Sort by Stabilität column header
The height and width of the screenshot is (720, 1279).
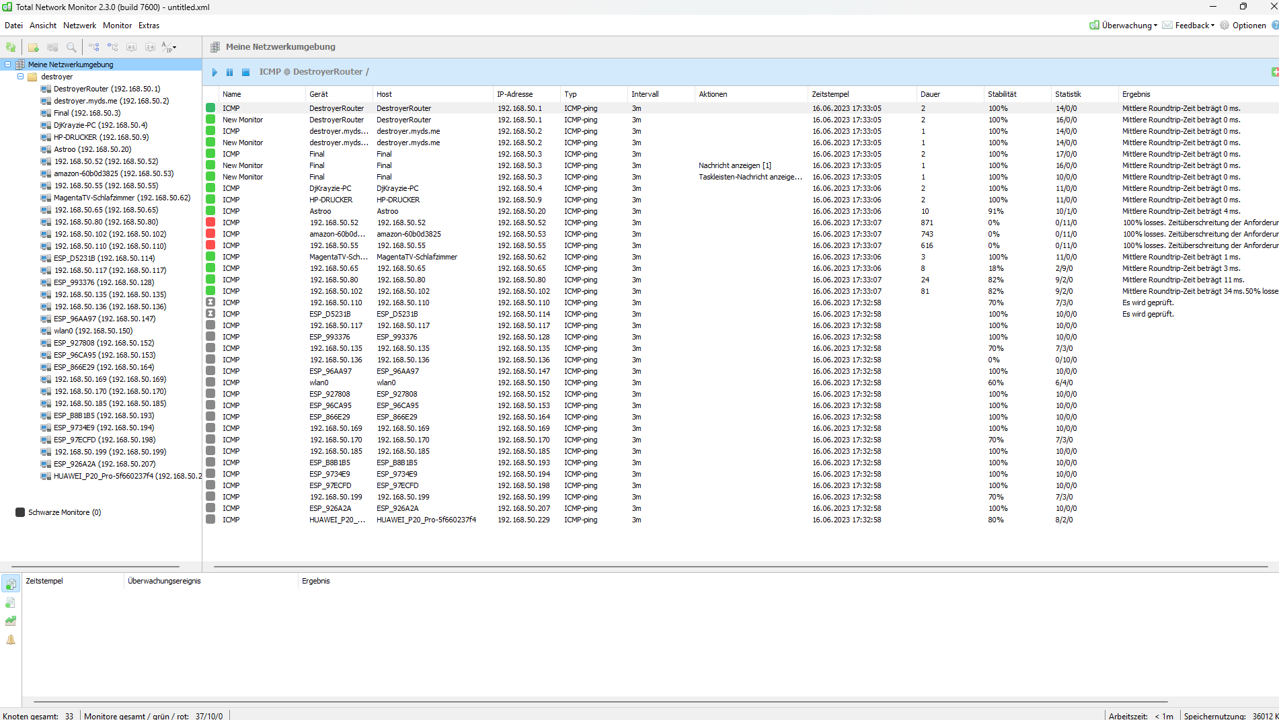(x=1017, y=94)
